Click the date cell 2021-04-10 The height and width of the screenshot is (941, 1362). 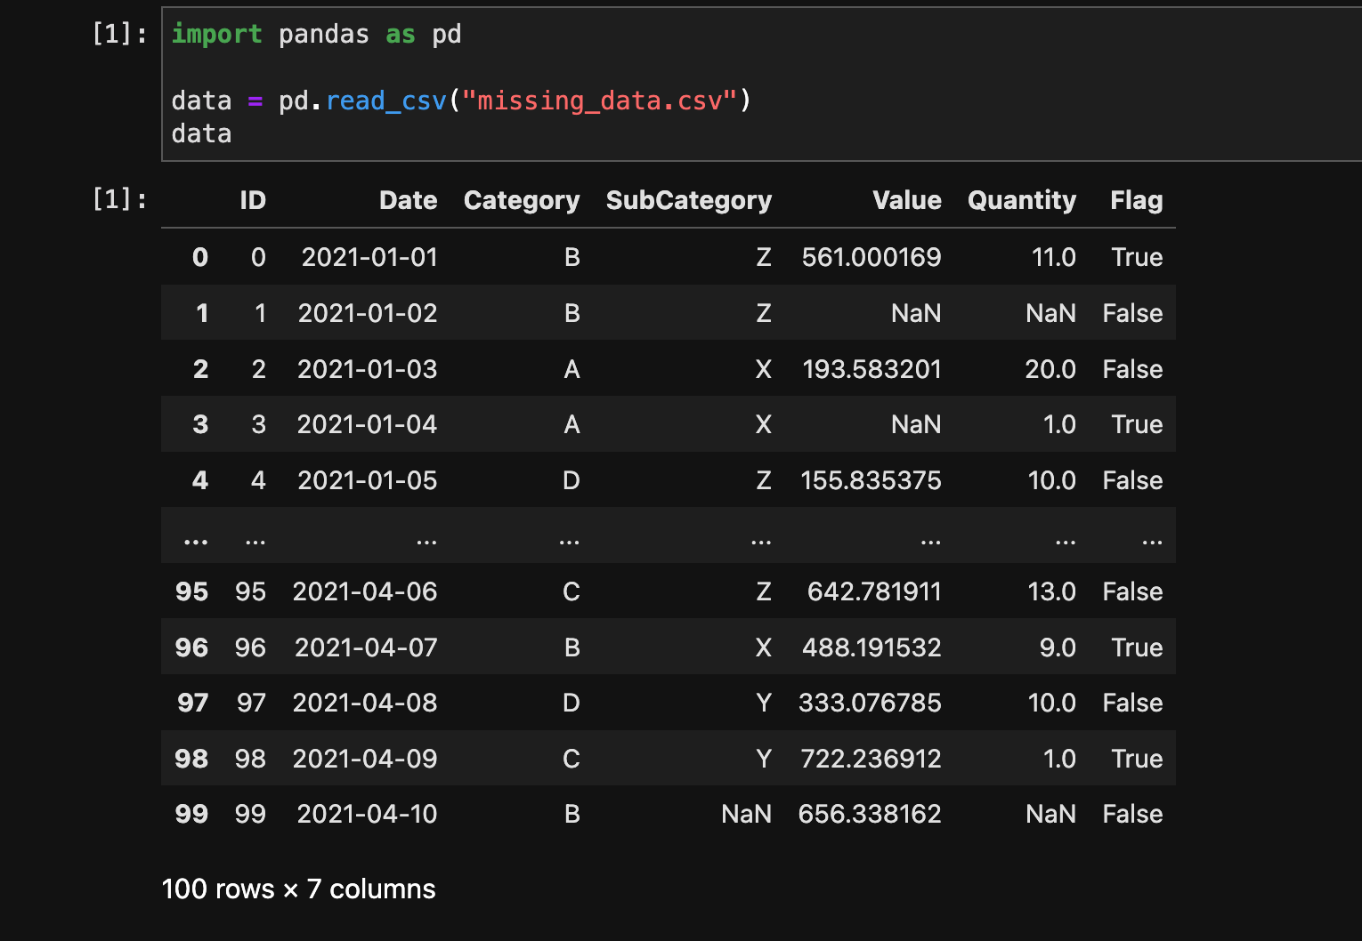367,814
